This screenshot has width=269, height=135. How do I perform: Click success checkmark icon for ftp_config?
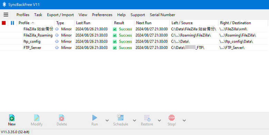(115, 42)
